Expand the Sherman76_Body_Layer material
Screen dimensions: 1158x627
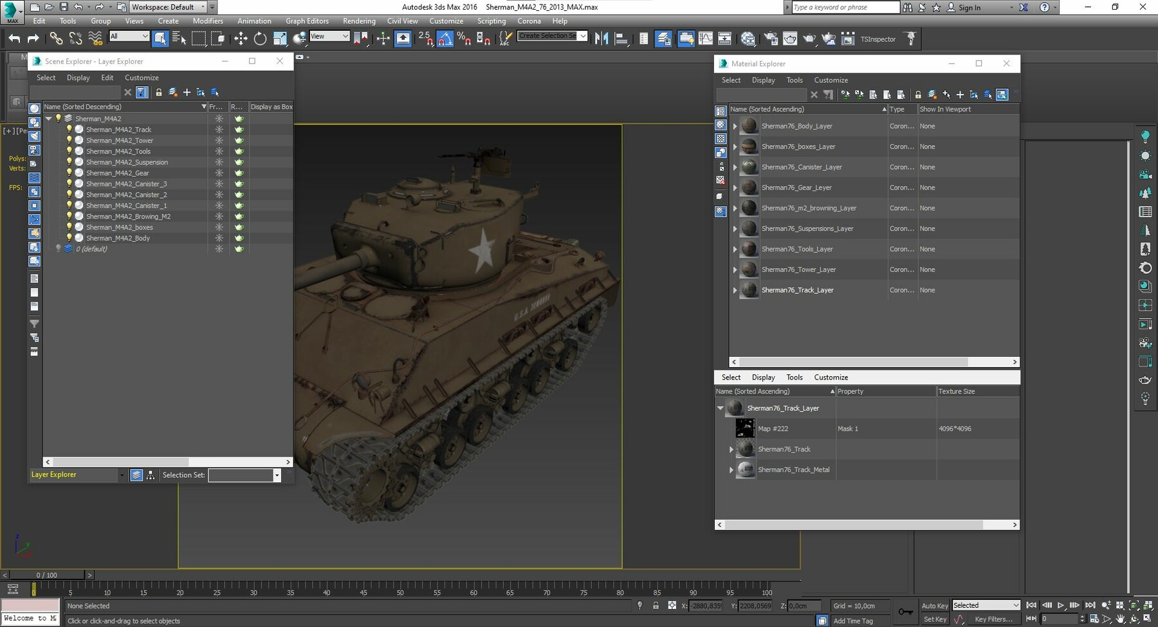coord(735,126)
